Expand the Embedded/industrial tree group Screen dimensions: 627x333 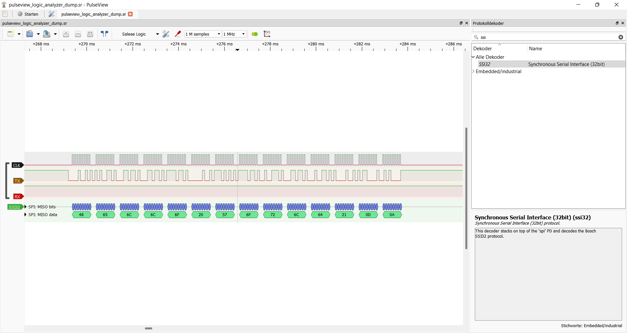[473, 71]
